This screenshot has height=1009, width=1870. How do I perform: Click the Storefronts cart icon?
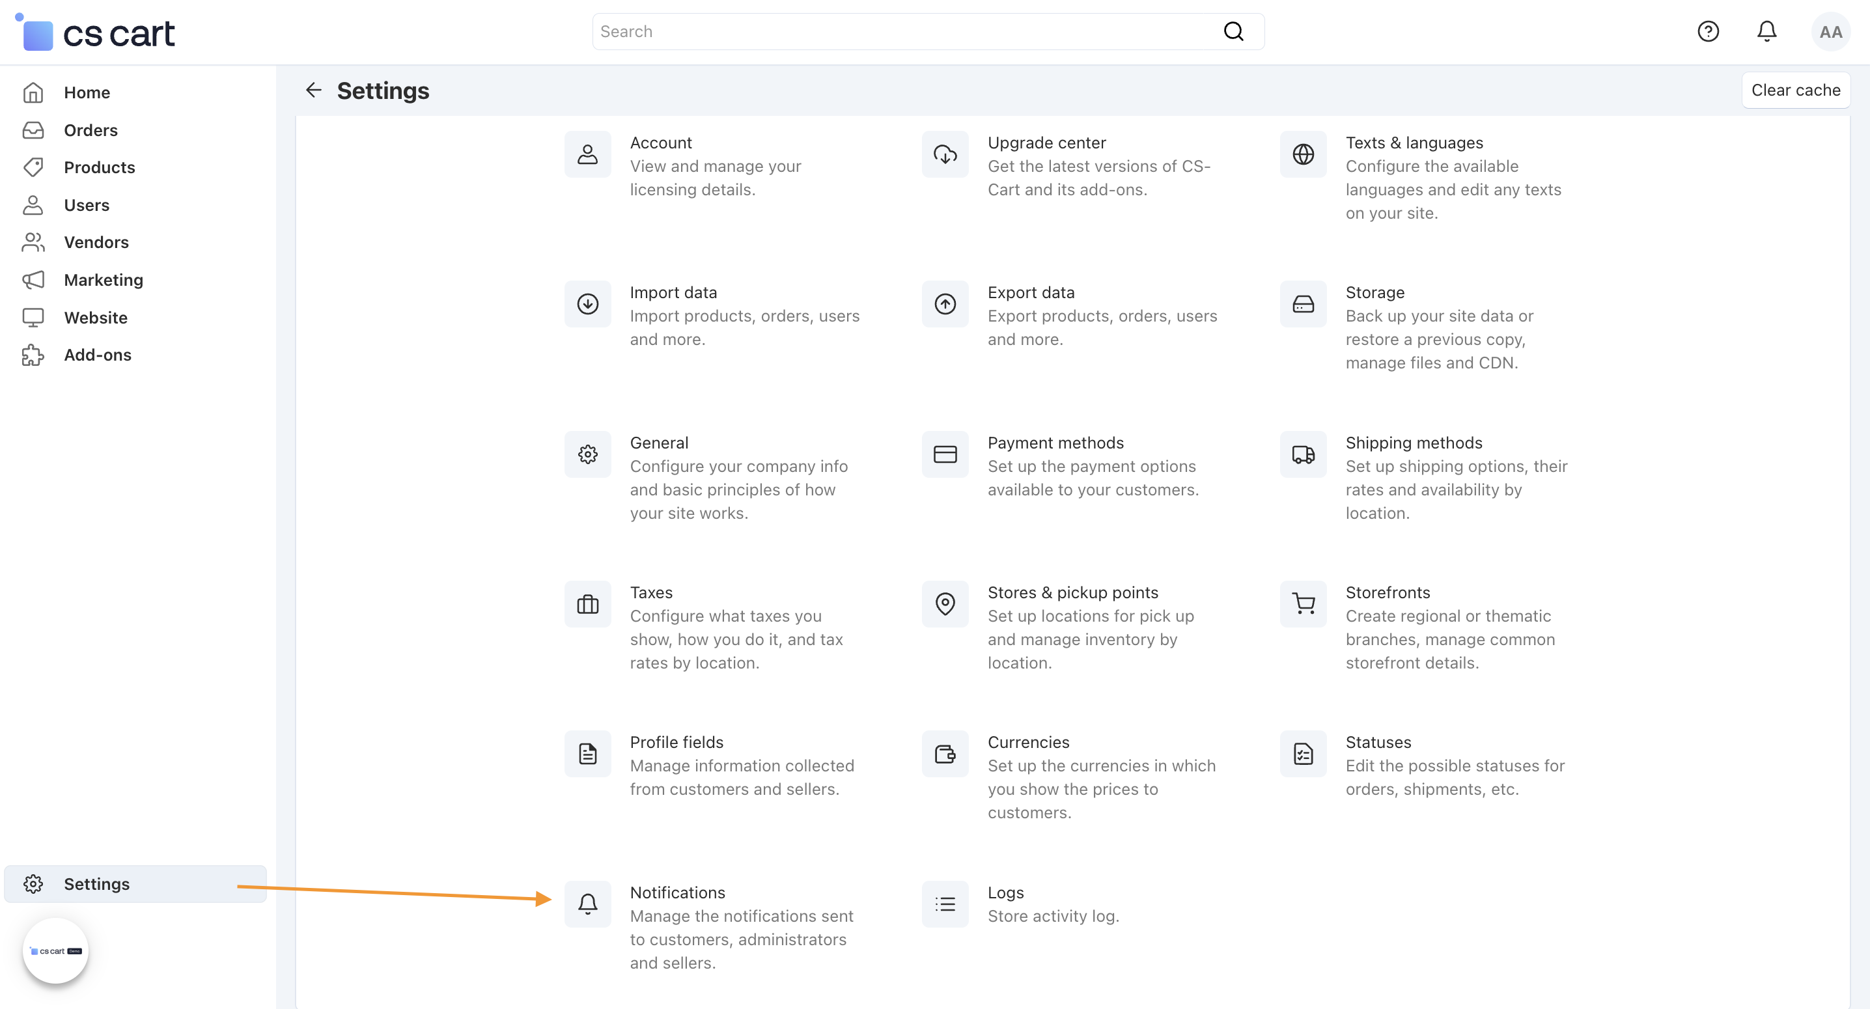(1303, 603)
